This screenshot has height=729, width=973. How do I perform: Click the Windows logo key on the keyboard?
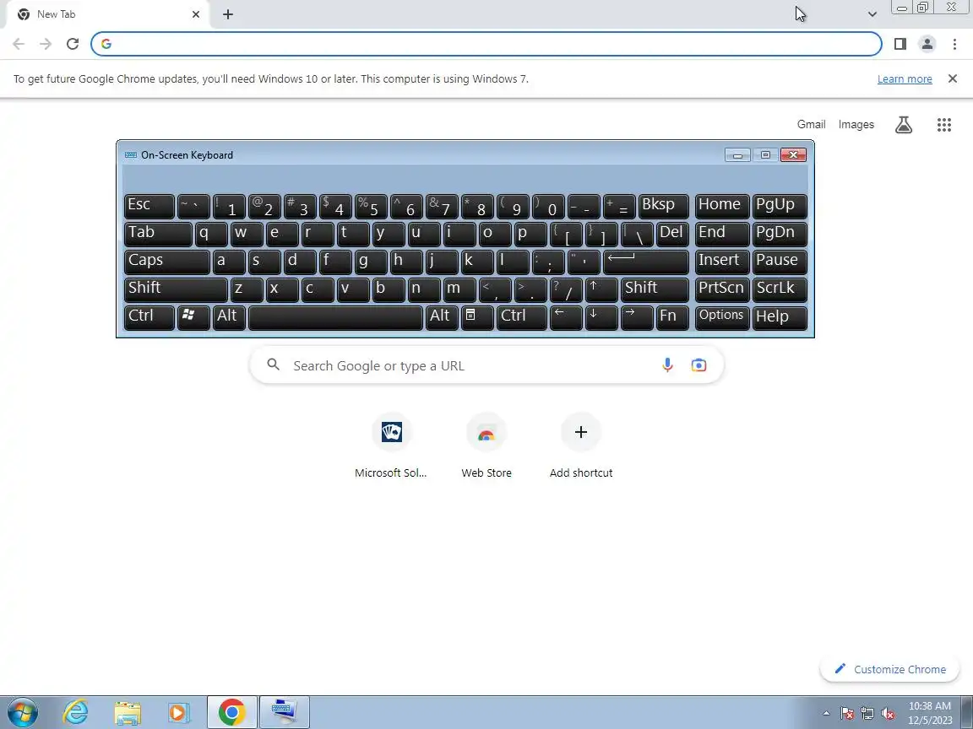(193, 317)
